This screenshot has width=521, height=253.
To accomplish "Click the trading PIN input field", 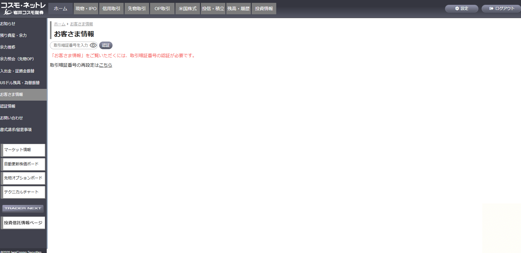I will 71,45.
